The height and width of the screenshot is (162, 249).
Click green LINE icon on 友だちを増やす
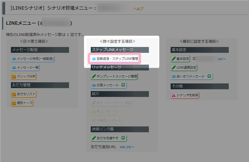pyautogui.click(x=123, y=138)
